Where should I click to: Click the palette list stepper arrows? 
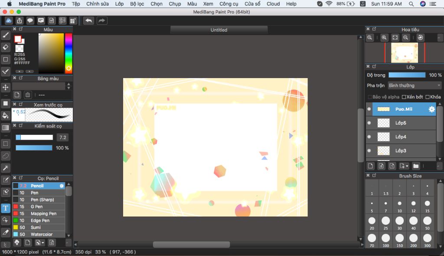point(69,86)
